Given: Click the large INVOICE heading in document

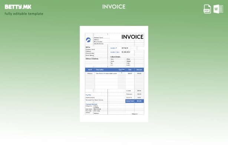Looking at the screenshot, I should tap(132, 37).
